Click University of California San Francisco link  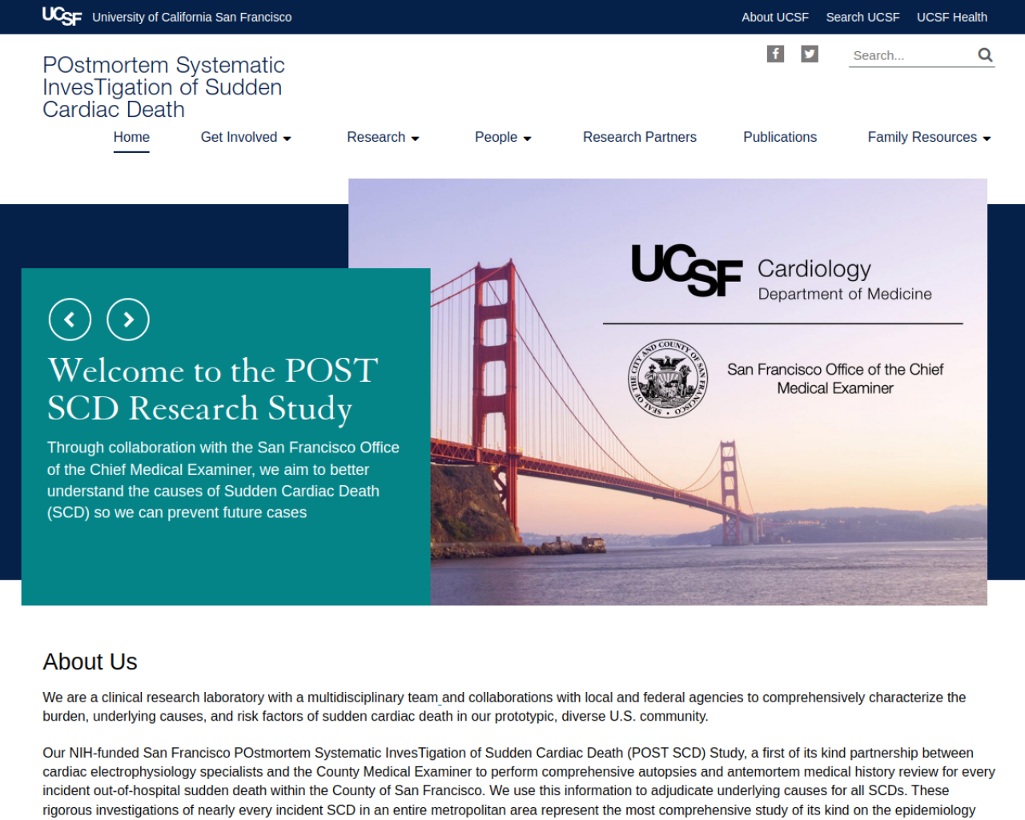(x=192, y=17)
